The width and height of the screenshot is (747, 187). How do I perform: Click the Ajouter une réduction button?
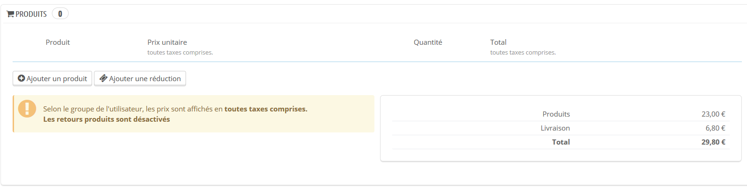click(140, 78)
